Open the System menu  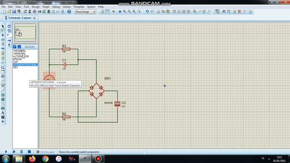click(91, 7)
